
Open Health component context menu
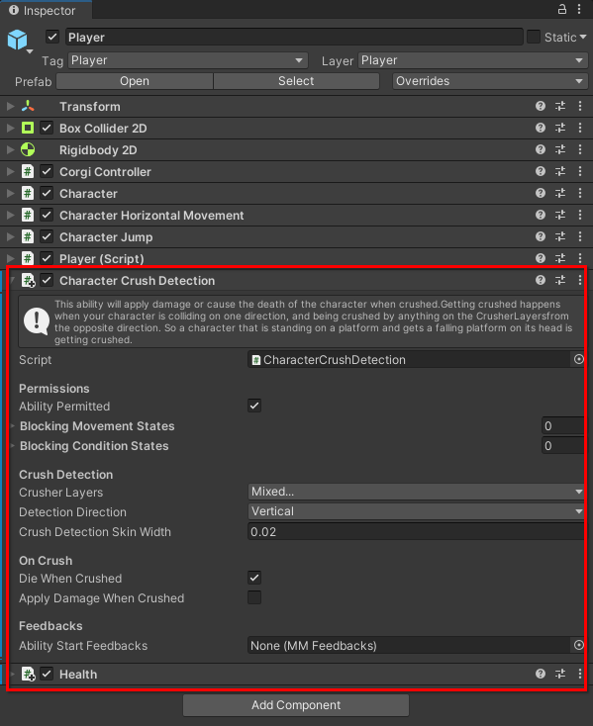580,675
